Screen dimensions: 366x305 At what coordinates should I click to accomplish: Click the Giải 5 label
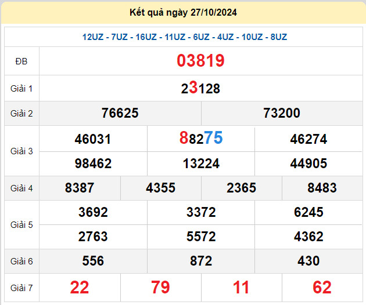(x=21, y=225)
